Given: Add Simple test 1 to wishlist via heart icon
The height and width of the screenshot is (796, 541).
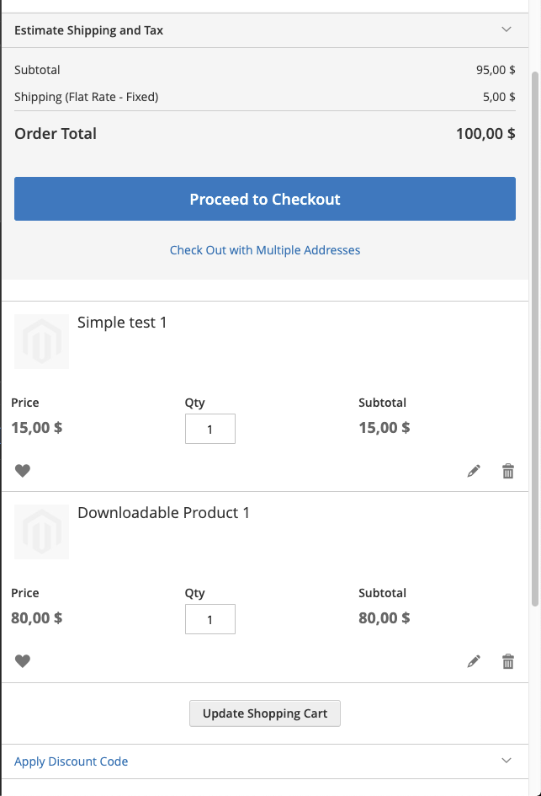Looking at the screenshot, I should point(23,471).
